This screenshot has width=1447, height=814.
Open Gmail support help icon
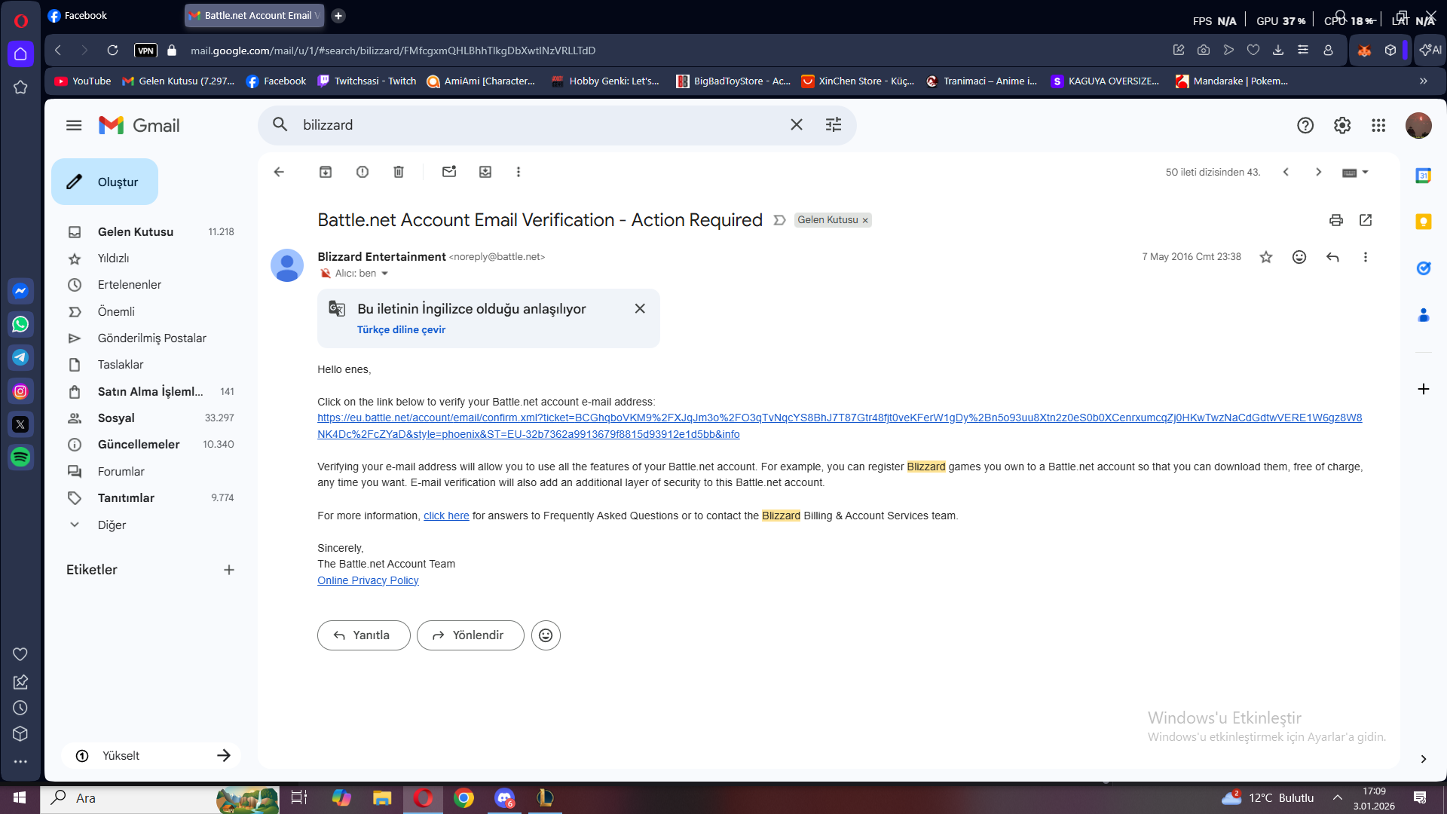[1305, 126]
